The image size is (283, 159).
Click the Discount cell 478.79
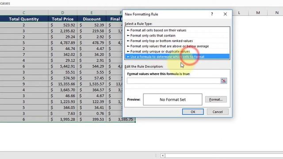tap(92, 43)
